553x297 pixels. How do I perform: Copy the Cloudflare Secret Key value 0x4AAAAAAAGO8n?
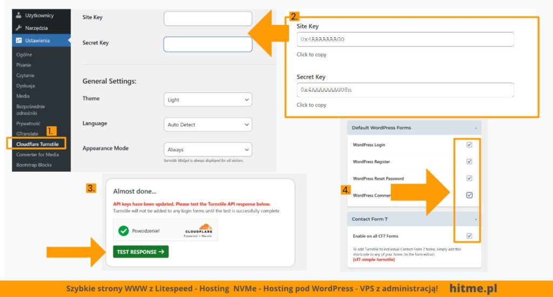[x=405, y=90]
